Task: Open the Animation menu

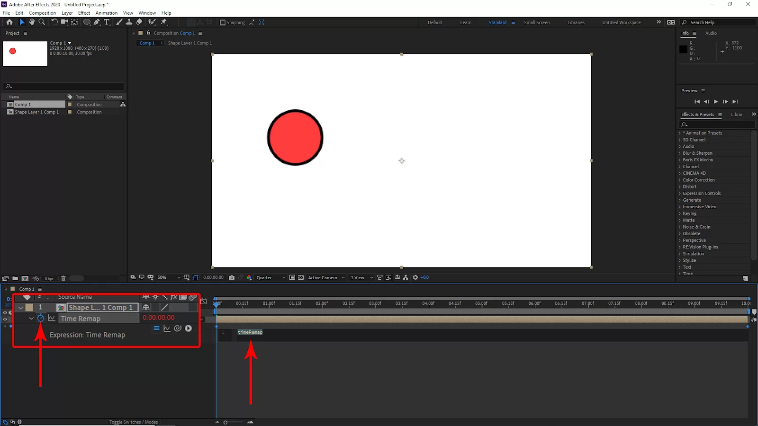Action: pyautogui.click(x=107, y=13)
